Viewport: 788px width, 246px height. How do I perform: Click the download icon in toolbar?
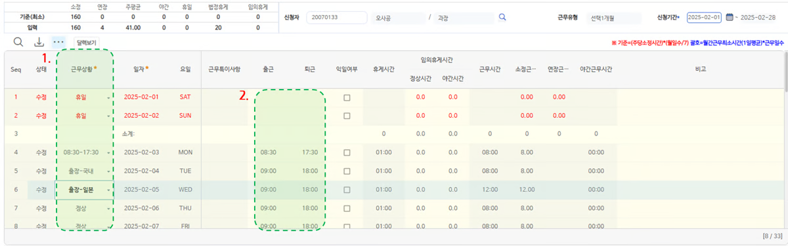[x=39, y=42]
